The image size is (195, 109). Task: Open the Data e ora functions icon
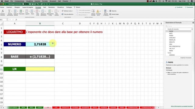point(37,11)
